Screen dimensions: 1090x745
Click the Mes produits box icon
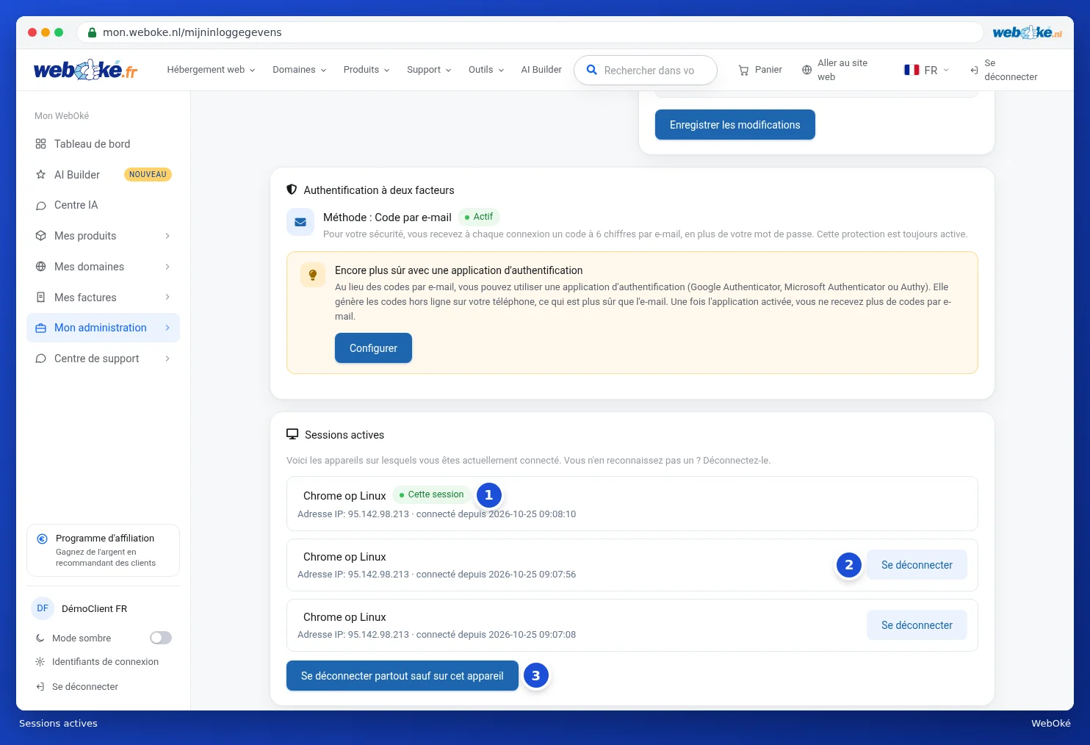click(41, 236)
